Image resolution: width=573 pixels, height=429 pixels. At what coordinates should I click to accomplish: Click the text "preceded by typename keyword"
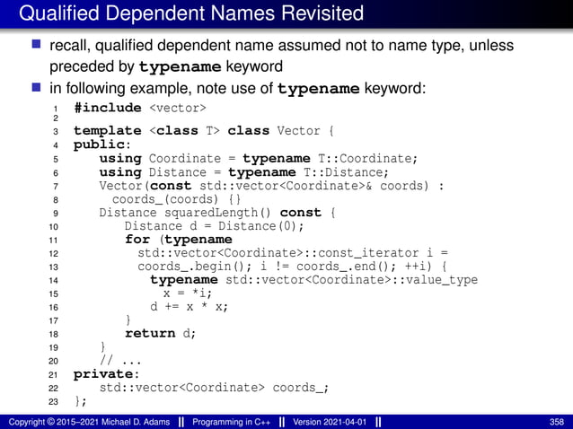tap(166, 66)
